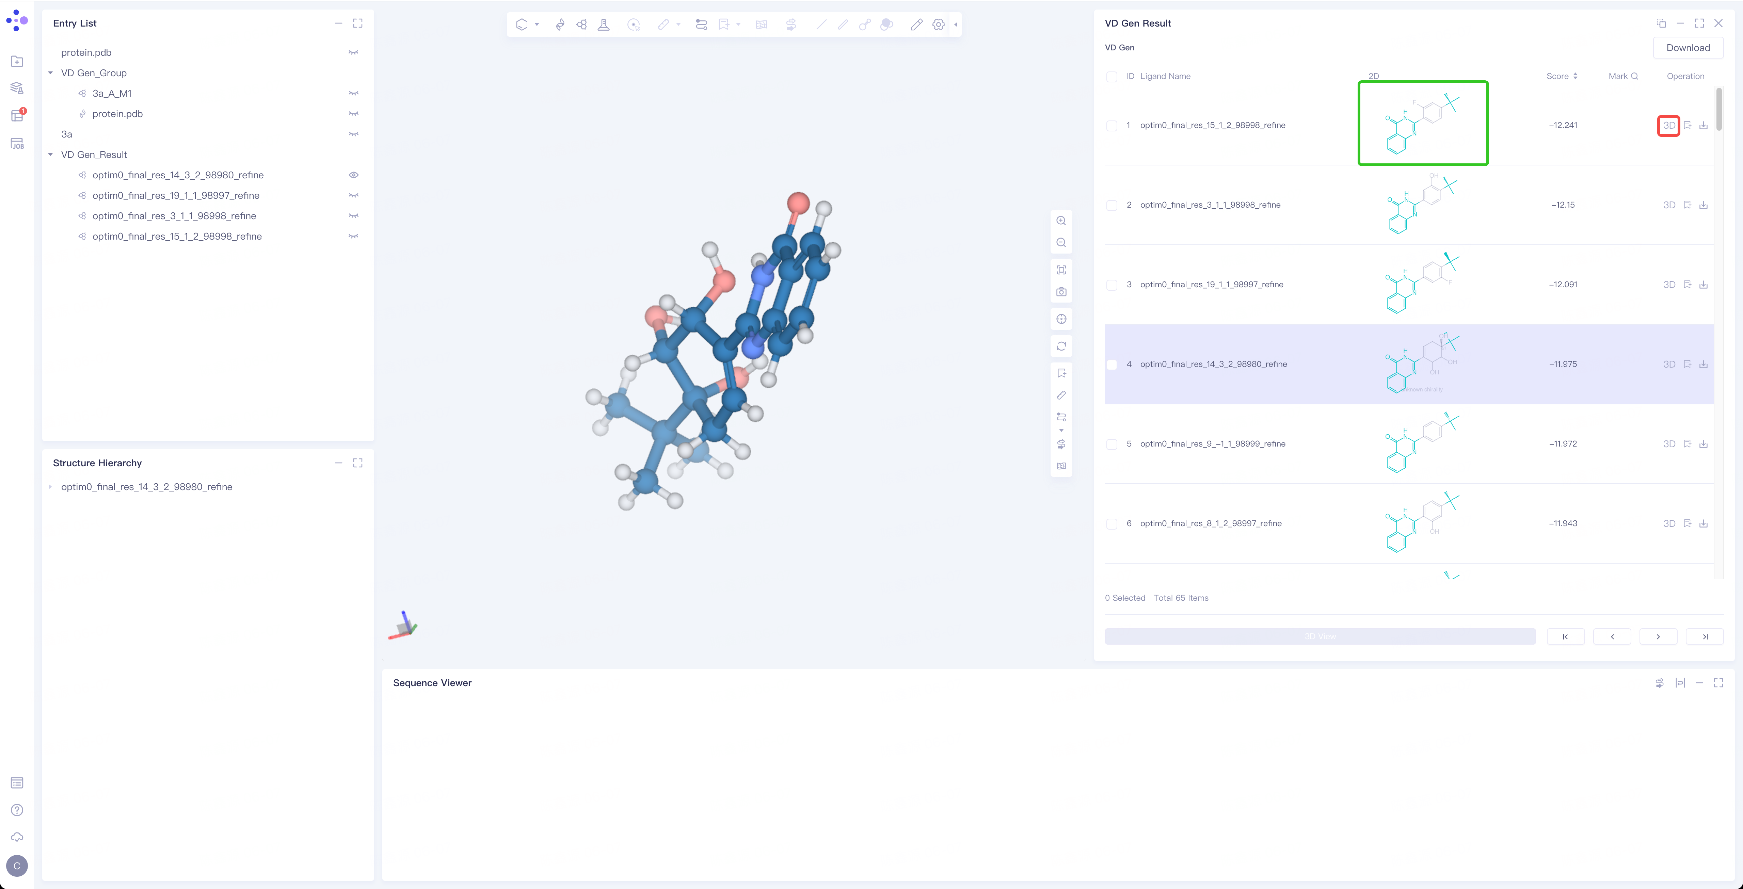Click 2D structure thumbnail of ligand 5
This screenshot has width=1743, height=889.
point(1422,444)
